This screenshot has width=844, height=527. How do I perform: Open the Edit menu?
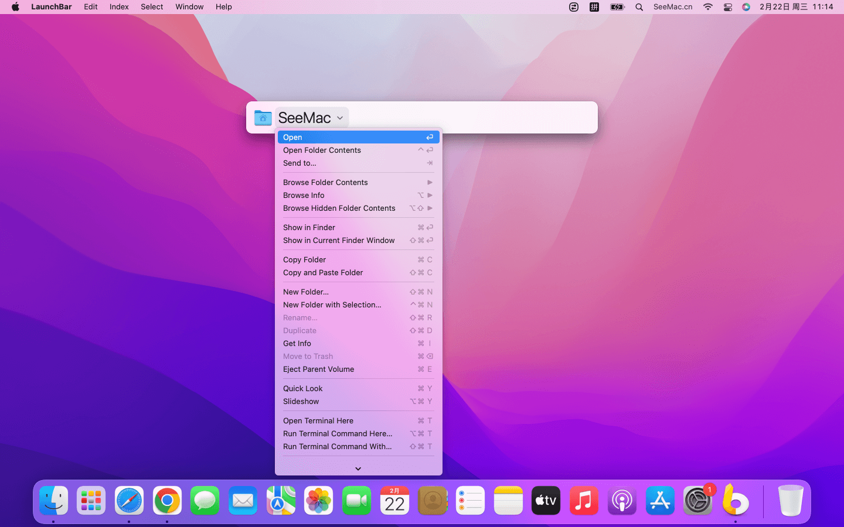click(x=91, y=7)
